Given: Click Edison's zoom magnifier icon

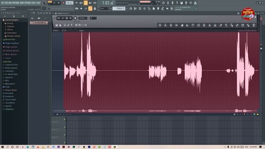Looking at the screenshot, I should point(86,25).
